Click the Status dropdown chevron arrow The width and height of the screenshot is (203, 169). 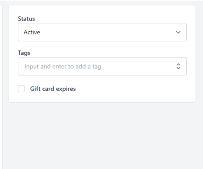[178, 32]
